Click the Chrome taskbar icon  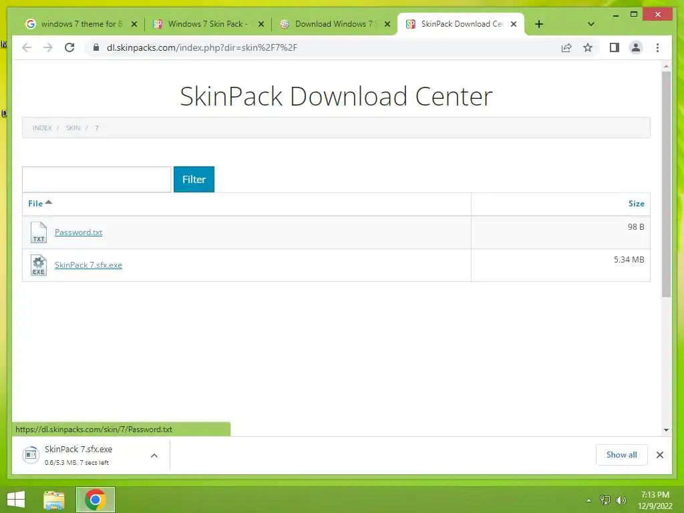pos(95,500)
